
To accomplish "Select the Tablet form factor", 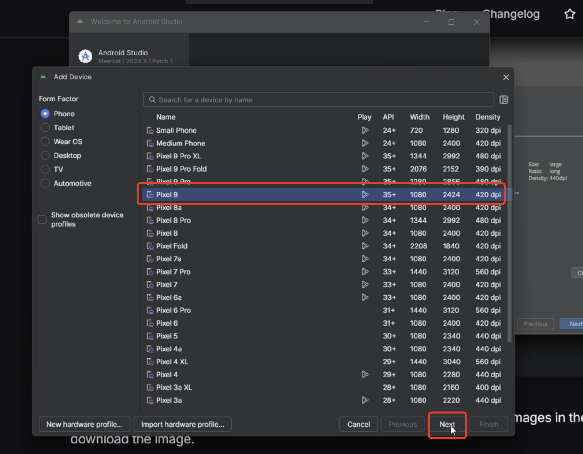I will (45, 128).
